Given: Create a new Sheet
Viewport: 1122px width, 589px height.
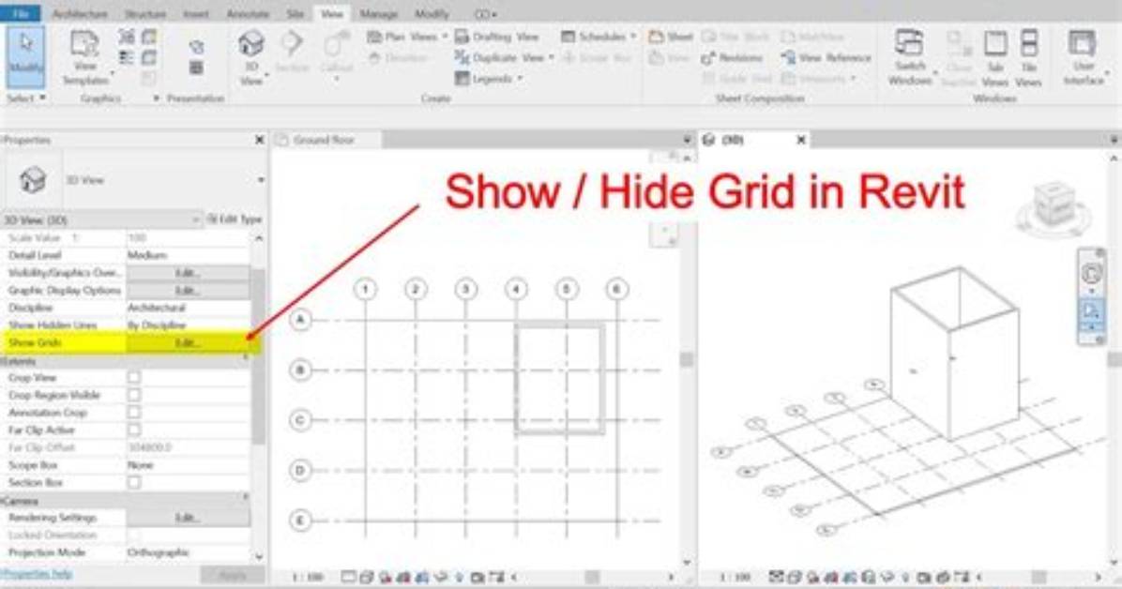Looking at the screenshot, I should [x=671, y=37].
